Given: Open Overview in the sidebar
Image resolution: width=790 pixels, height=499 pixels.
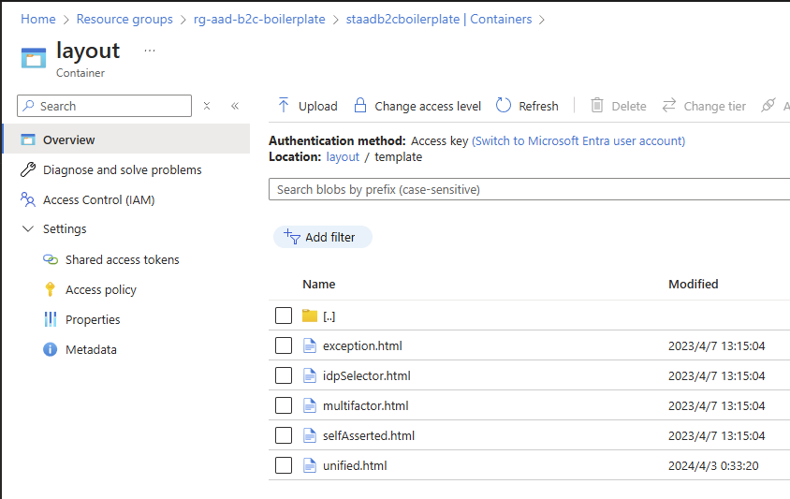Looking at the screenshot, I should 126,139.
